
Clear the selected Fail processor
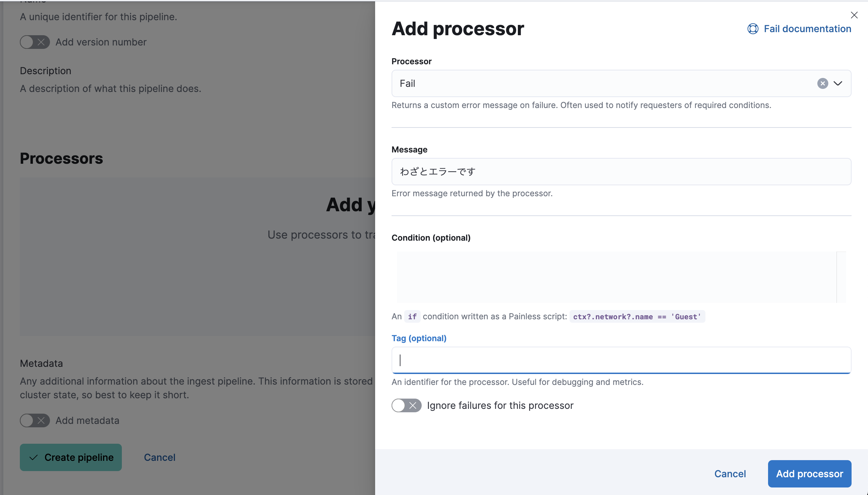click(x=822, y=83)
